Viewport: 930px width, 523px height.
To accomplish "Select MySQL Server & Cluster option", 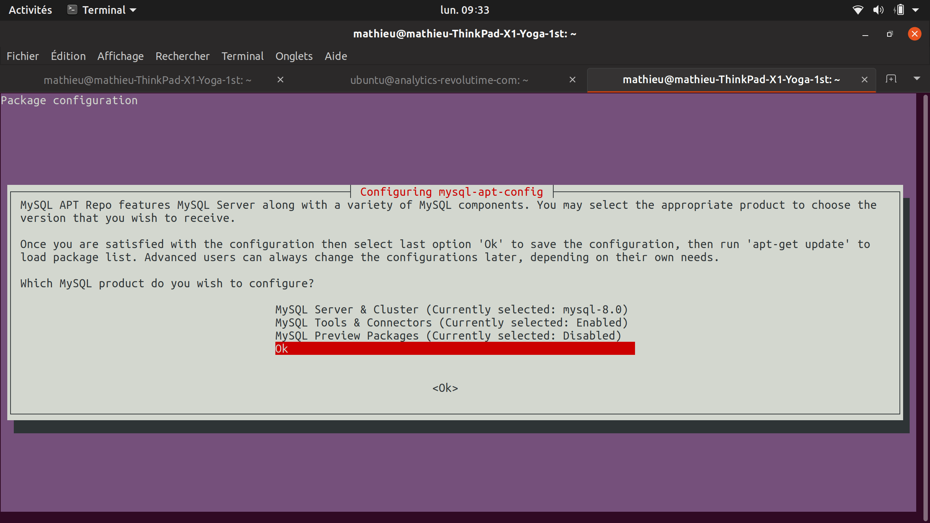I will pyautogui.click(x=450, y=309).
